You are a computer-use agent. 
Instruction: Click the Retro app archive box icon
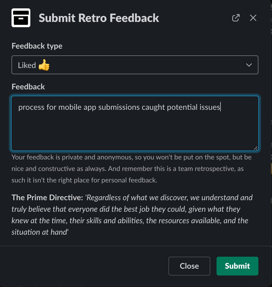pyautogui.click(x=21, y=18)
